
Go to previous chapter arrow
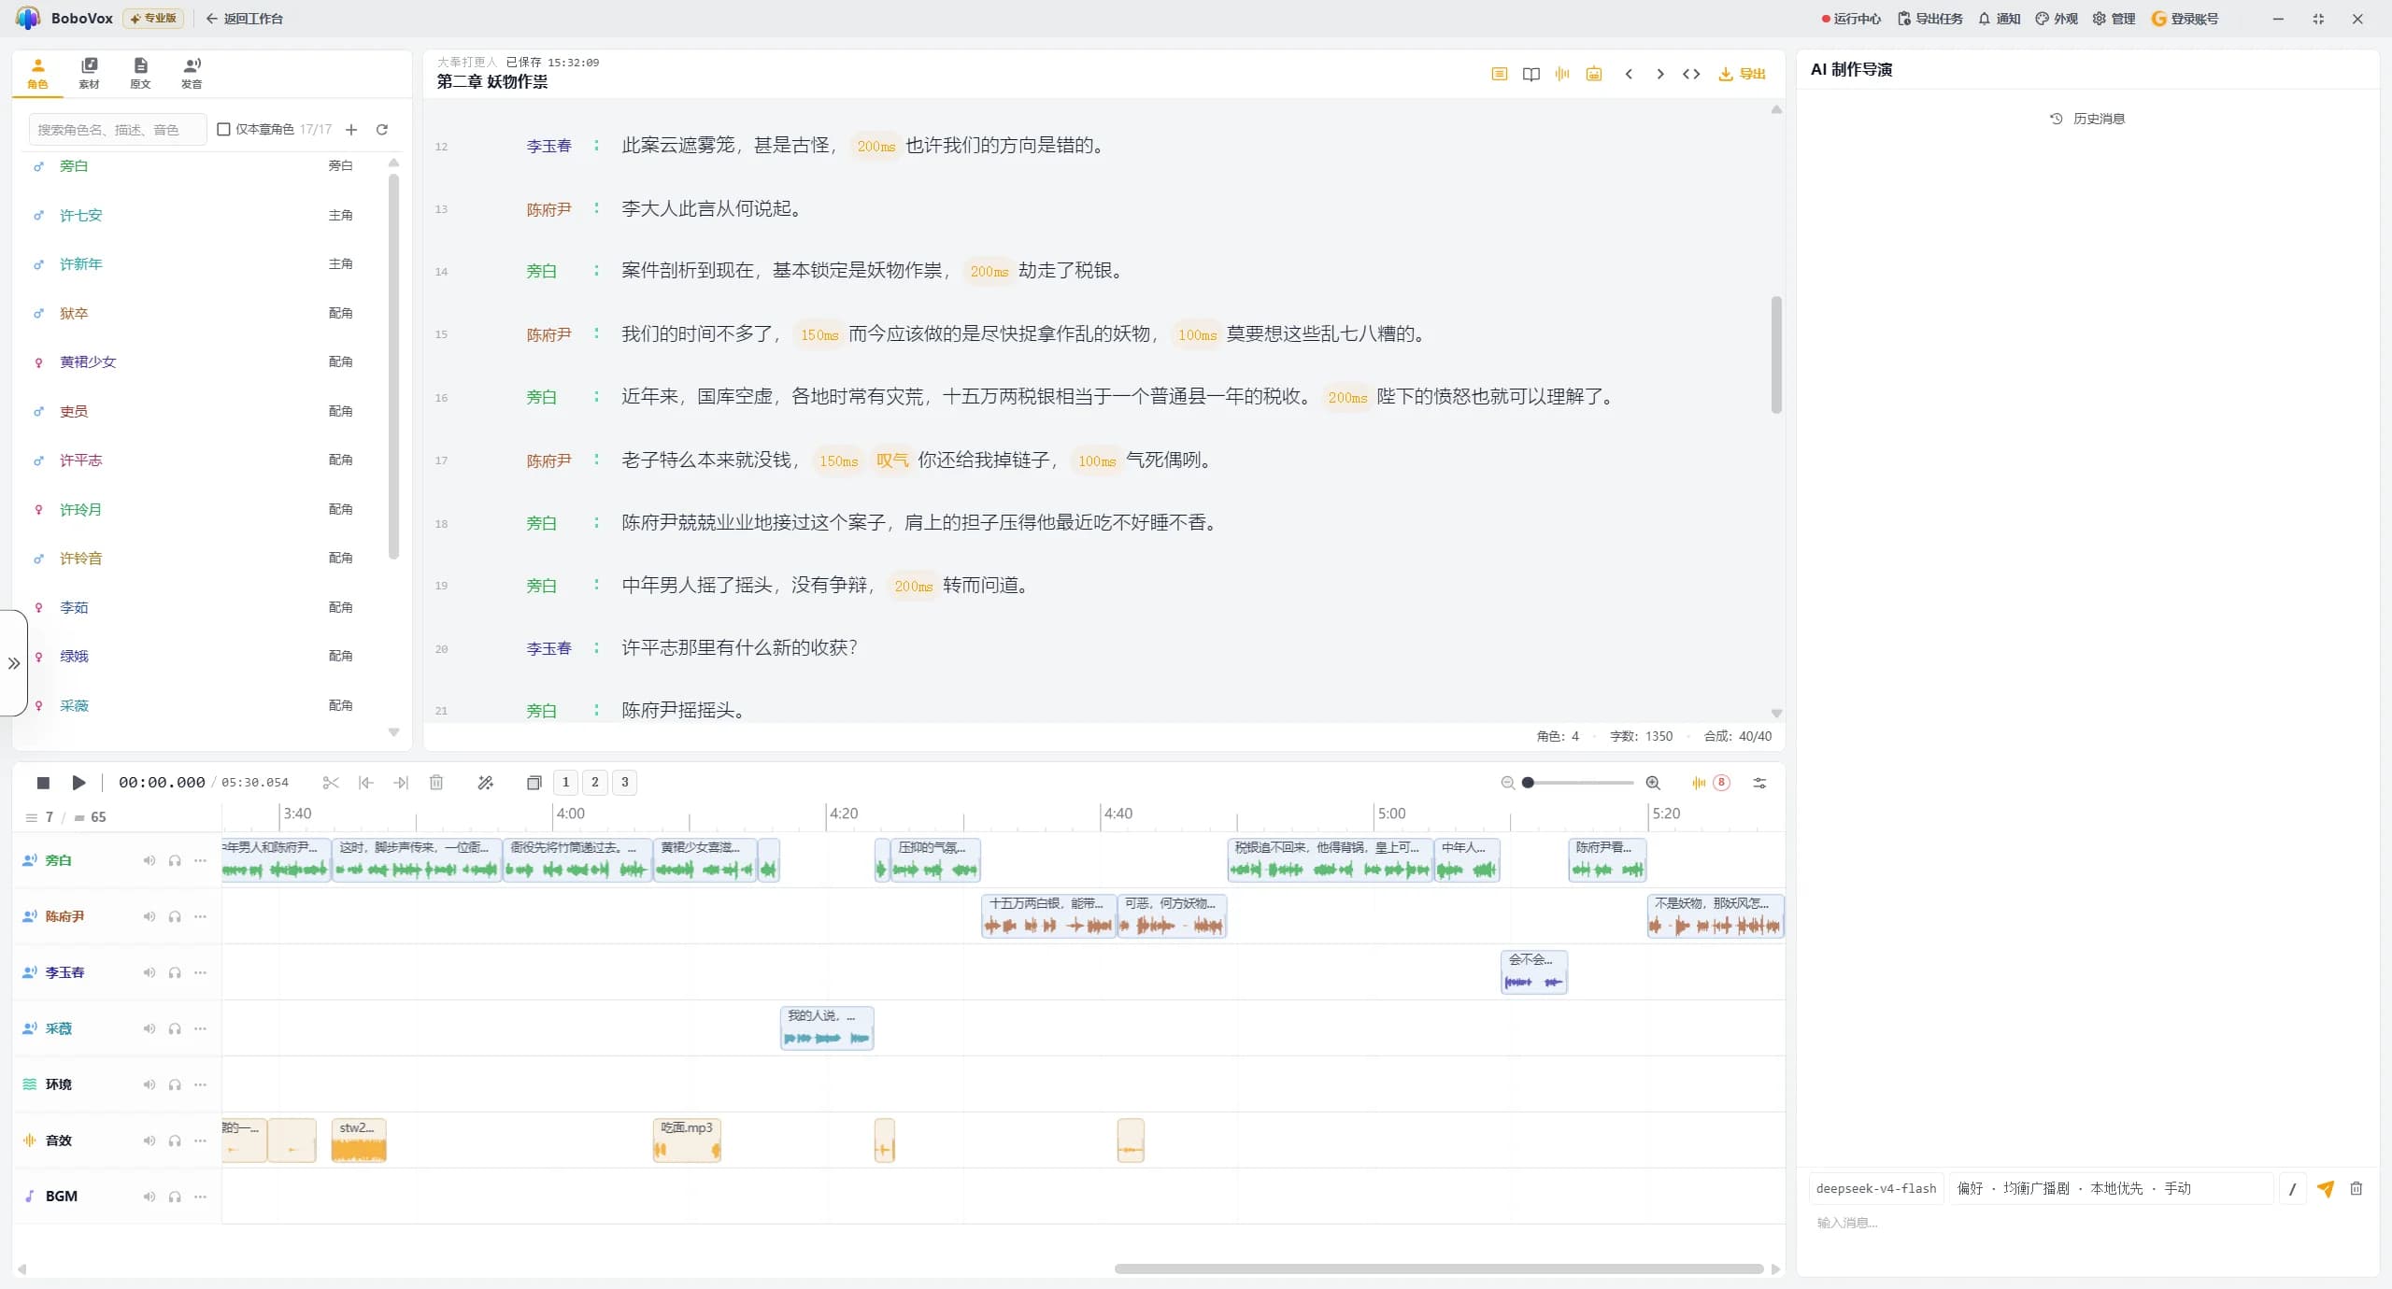click(x=1629, y=74)
